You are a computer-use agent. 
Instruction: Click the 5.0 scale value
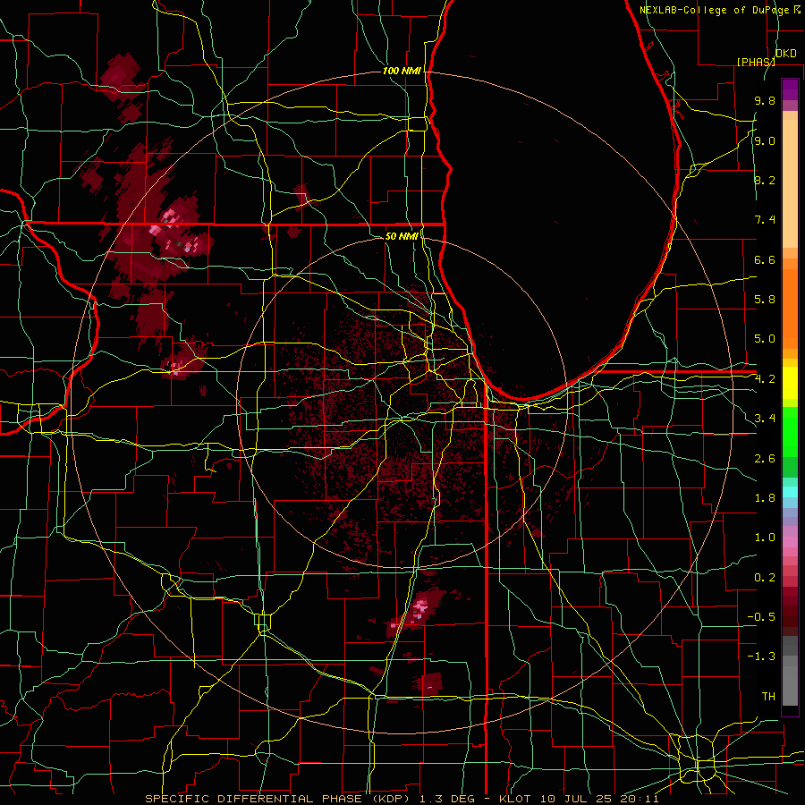pyautogui.click(x=765, y=339)
